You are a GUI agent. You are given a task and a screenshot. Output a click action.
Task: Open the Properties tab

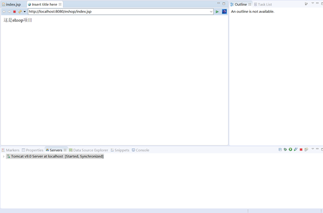[x=33, y=150]
